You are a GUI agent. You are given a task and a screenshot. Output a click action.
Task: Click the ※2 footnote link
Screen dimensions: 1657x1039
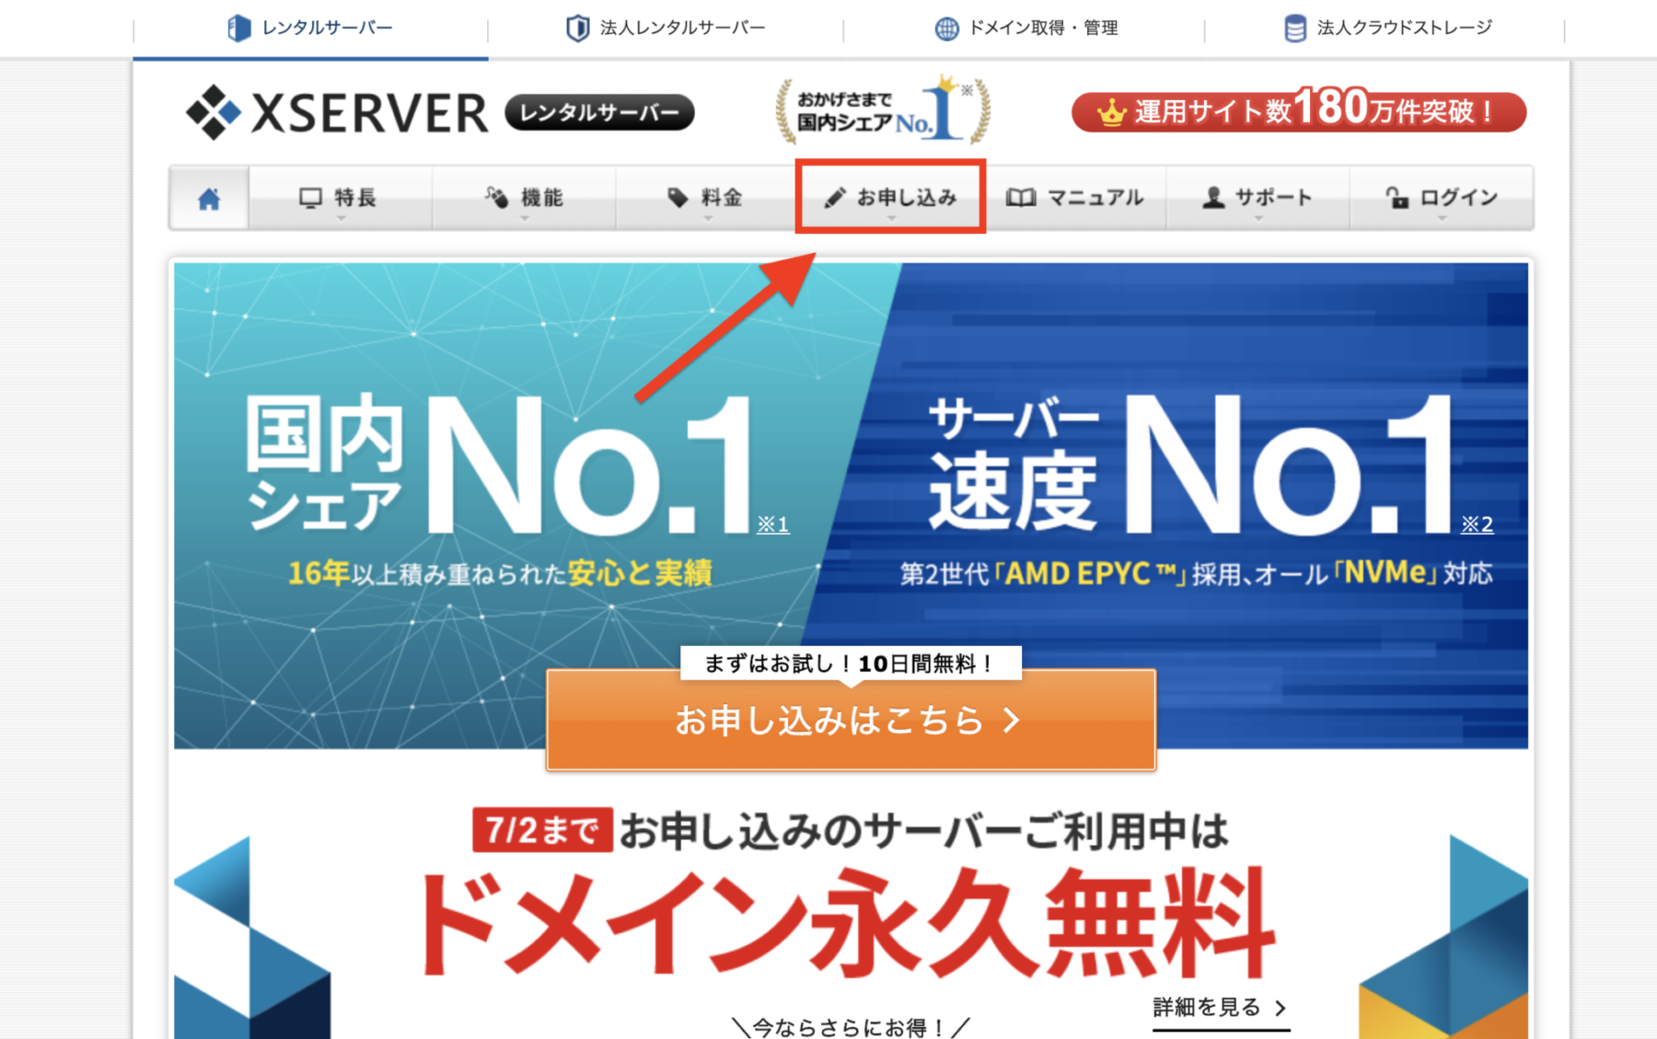[x=1477, y=525]
